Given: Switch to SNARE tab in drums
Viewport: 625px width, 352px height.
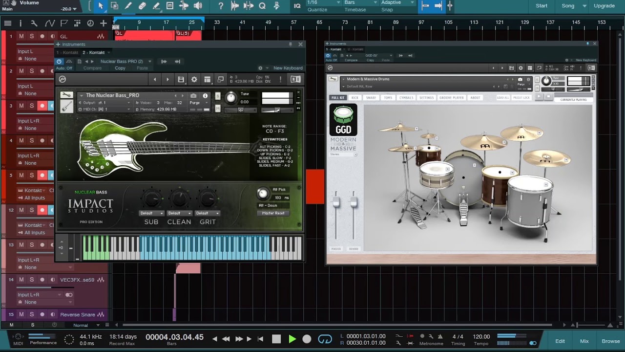Looking at the screenshot, I should 371,98.
